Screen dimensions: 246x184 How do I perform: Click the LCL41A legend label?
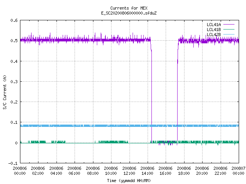coord(214,25)
